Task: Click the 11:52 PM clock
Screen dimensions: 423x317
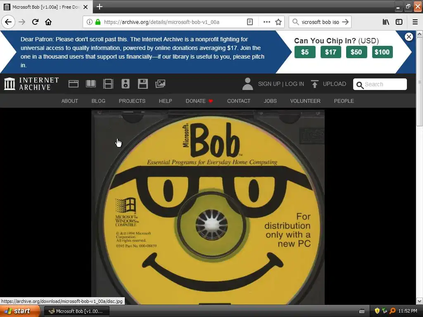Action: point(408,311)
